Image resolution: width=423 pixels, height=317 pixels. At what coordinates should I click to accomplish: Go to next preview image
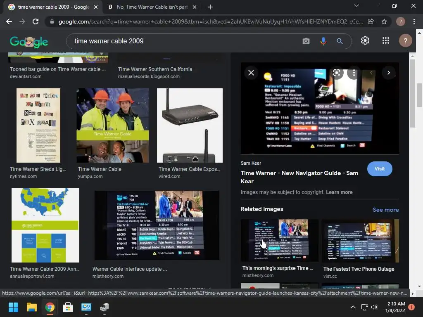click(x=388, y=73)
